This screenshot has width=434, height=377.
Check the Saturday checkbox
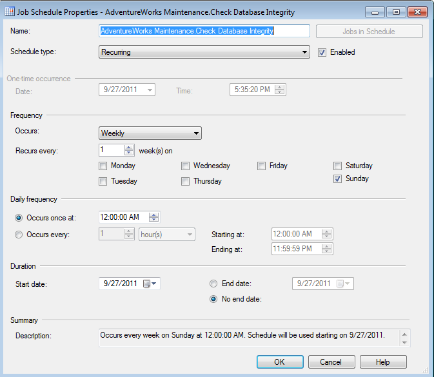(x=337, y=166)
